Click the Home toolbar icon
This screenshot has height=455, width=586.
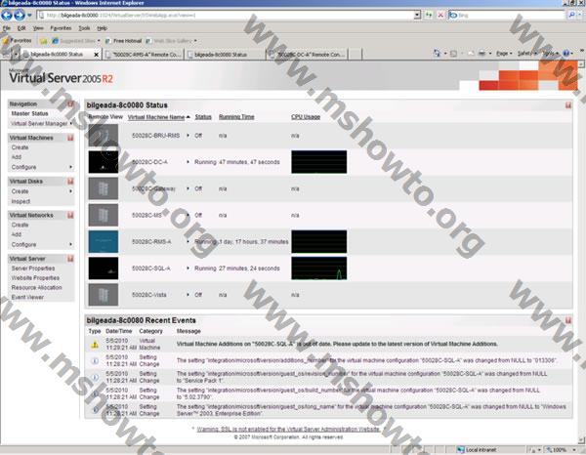(437, 54)
